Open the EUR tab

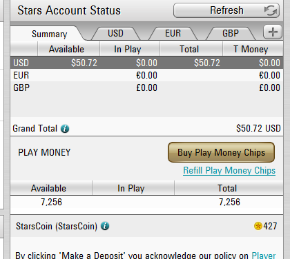click(173, 34)
